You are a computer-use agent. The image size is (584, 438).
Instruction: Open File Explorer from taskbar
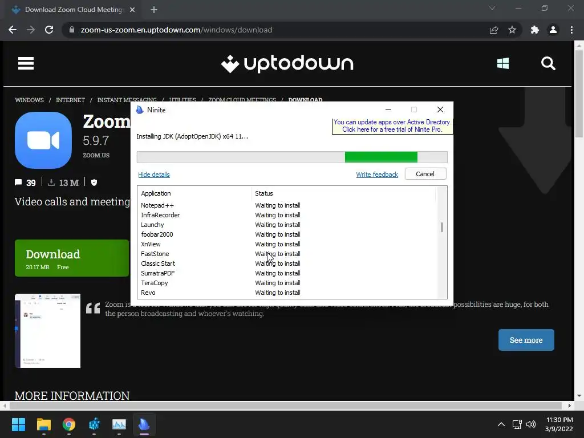click(43, 424)
